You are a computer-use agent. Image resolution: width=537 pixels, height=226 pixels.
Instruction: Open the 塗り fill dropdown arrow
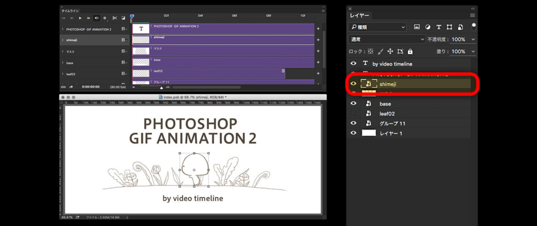pyautogui.click(x=474, y=51)
